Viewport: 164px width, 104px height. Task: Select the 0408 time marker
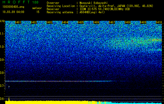click(127, 22)
